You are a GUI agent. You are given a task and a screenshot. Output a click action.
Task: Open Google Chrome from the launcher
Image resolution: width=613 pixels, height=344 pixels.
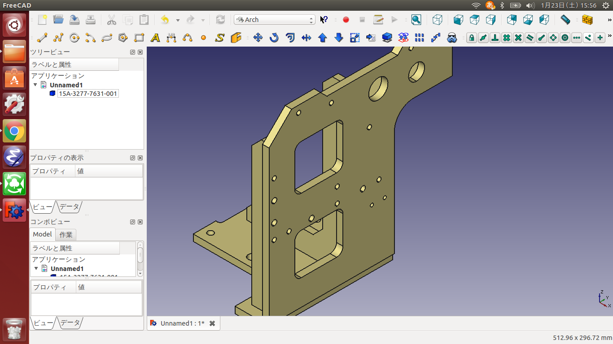pos(14,131)
